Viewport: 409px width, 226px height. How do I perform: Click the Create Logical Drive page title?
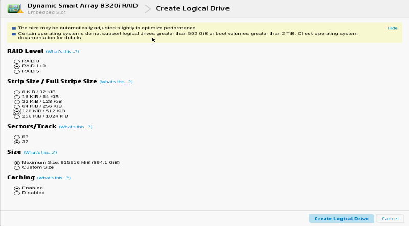click(x=193, y=8)
